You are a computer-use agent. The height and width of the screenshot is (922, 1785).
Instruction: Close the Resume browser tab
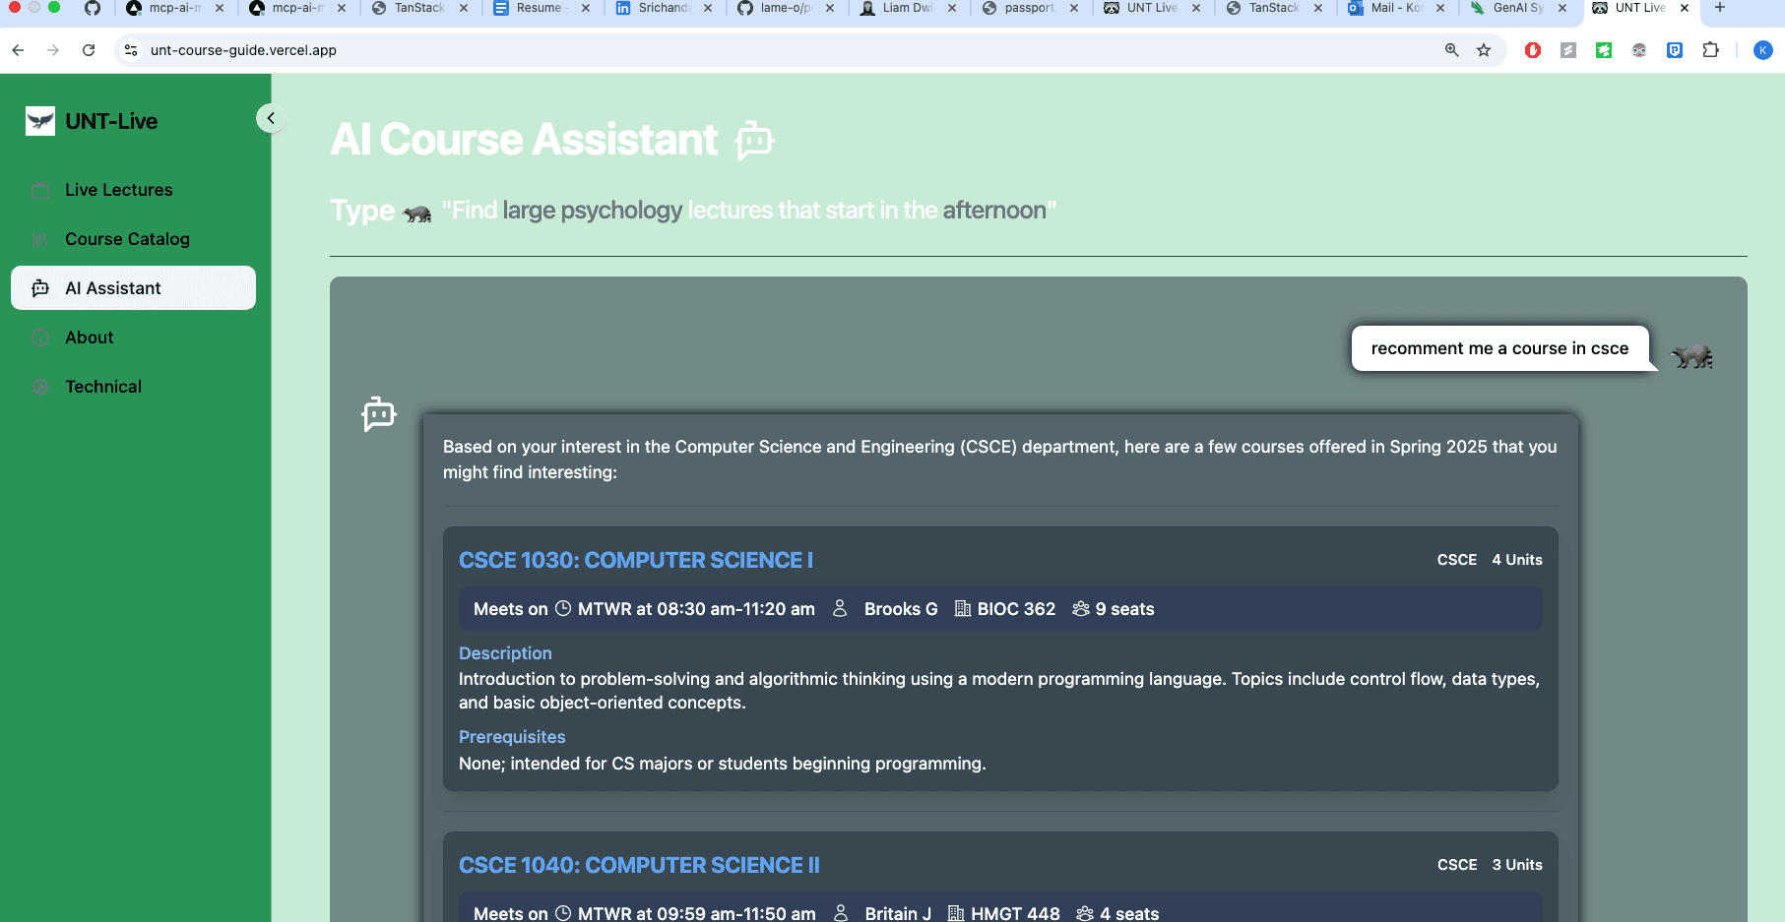pos(586,8)
